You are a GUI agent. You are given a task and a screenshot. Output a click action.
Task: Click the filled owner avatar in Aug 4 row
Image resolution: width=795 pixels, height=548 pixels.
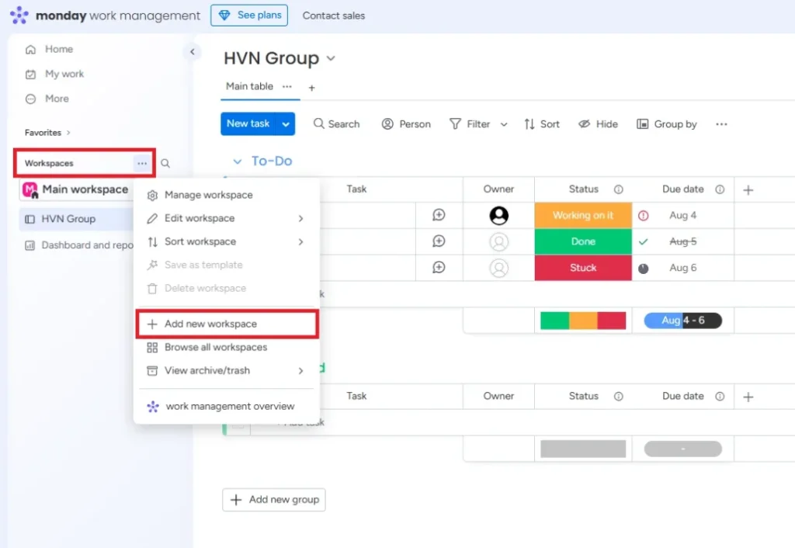[499, 216]
